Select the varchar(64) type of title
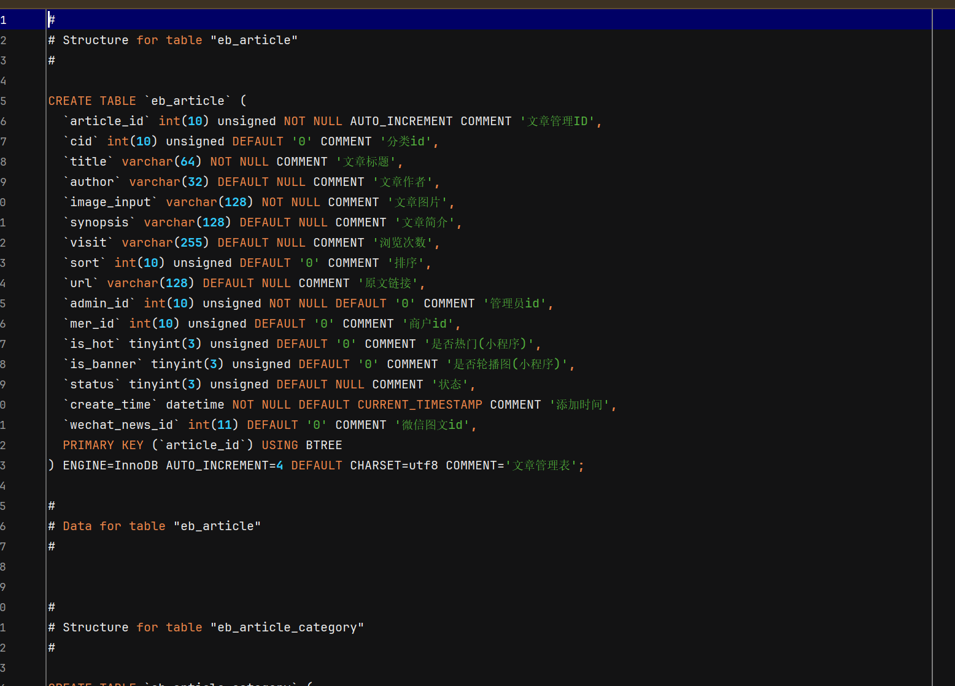This screenshot has height=686, width=955. point(161,162)
